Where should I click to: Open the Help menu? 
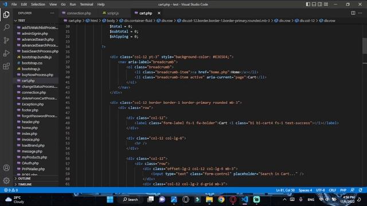[x=101, y=4]
